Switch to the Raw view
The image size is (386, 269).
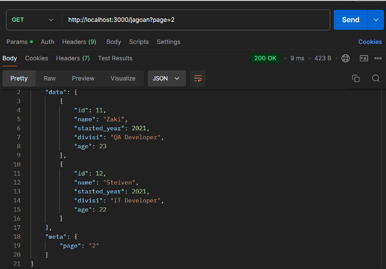click(50, 79)
